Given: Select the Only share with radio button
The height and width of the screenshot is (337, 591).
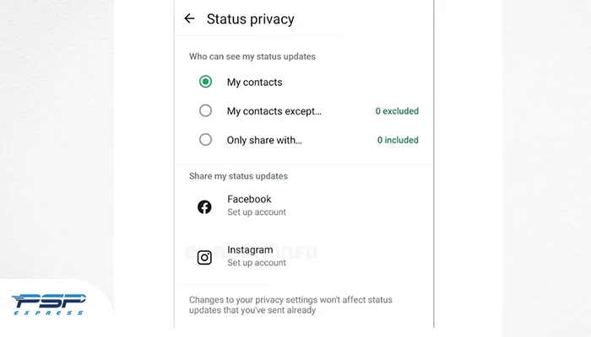Looking at the screenshot, I should (x=205, y=140).
